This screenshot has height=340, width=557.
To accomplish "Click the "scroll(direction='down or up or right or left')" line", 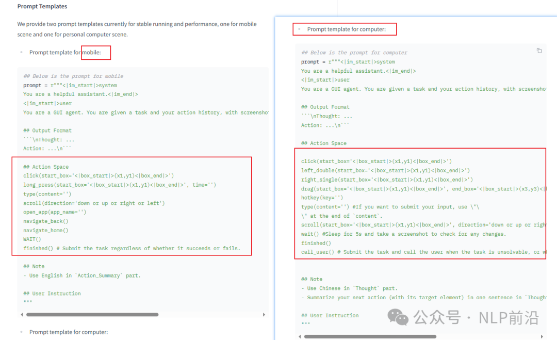I will pyautogui.click(x=94, y=203).
